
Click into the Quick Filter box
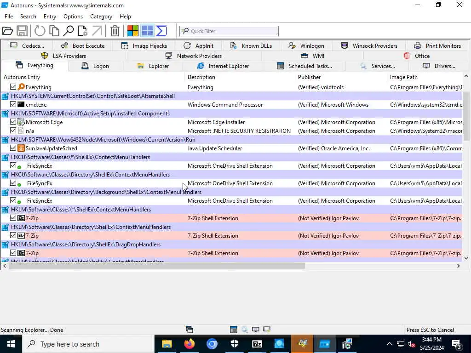pyautogui.click(x=229, y=31)
